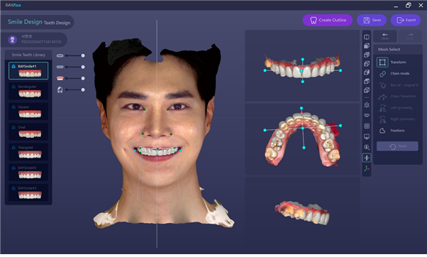Save the design with Saves button
Image resolution: width=427 pixels, height=257 pixels.
[372, 20]
